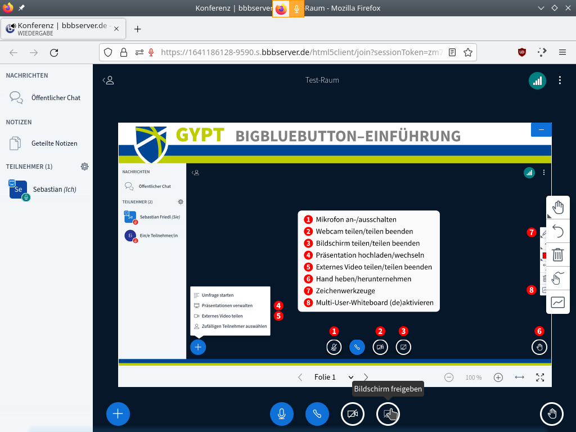Select the hand/pan whiteboard tool
The width and height of the screenshot is (576, 432).
click(557, 207)
